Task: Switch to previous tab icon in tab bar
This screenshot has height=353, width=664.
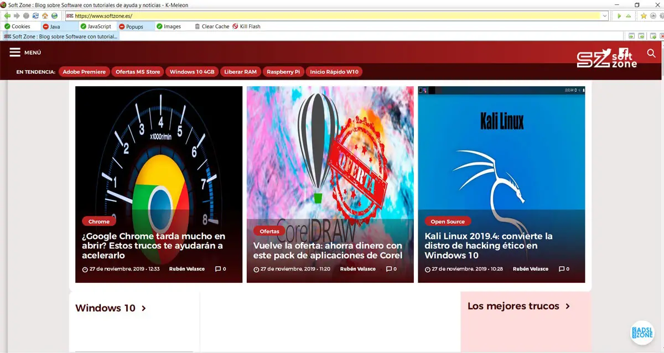Action: [631, 36]
